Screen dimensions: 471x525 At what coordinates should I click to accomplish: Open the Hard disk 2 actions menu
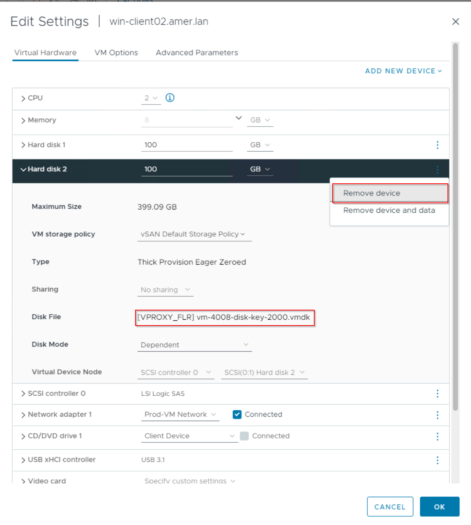click(x=437, y=169)
